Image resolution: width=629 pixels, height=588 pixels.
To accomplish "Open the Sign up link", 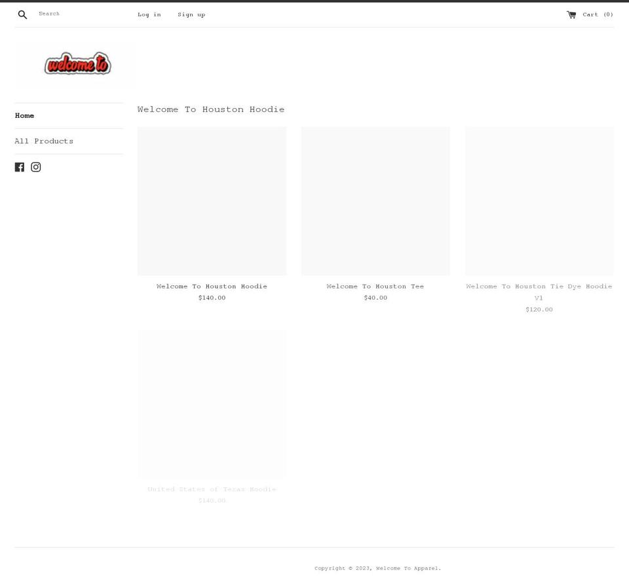I will pyautogui.click(x=191, y=15).
